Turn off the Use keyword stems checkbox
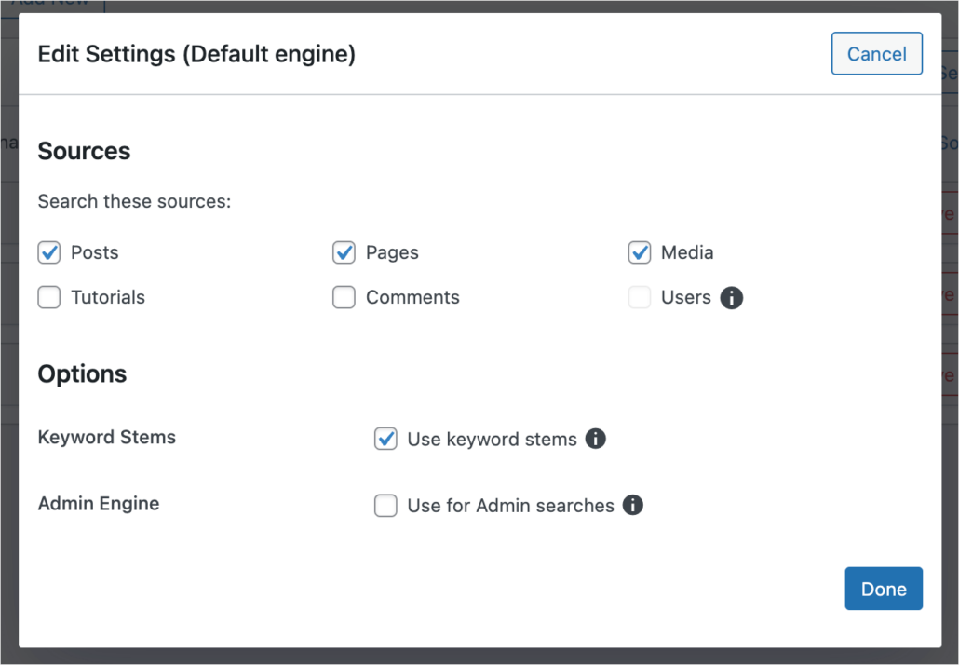Image resolution: width=959 pixels, height=665 pixels. pos(385,439)
